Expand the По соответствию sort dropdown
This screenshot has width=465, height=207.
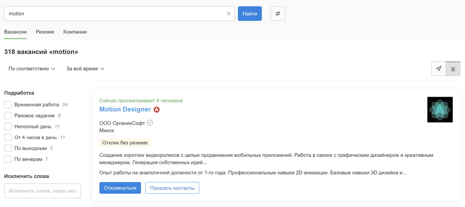coord(32,69)
